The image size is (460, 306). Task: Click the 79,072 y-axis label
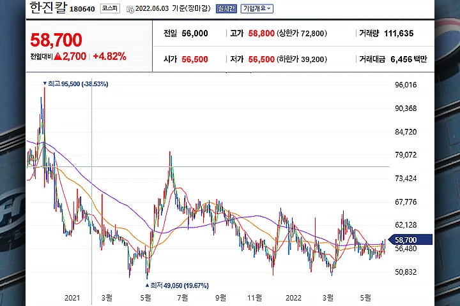point(406,155)
